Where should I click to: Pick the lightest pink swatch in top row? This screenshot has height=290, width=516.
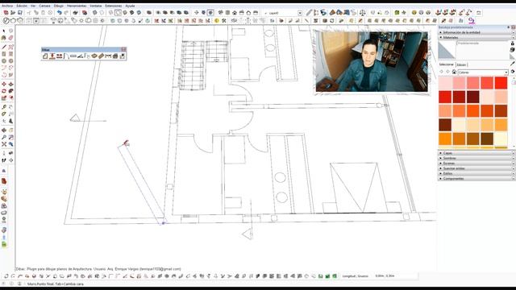[x=445, y=83]
